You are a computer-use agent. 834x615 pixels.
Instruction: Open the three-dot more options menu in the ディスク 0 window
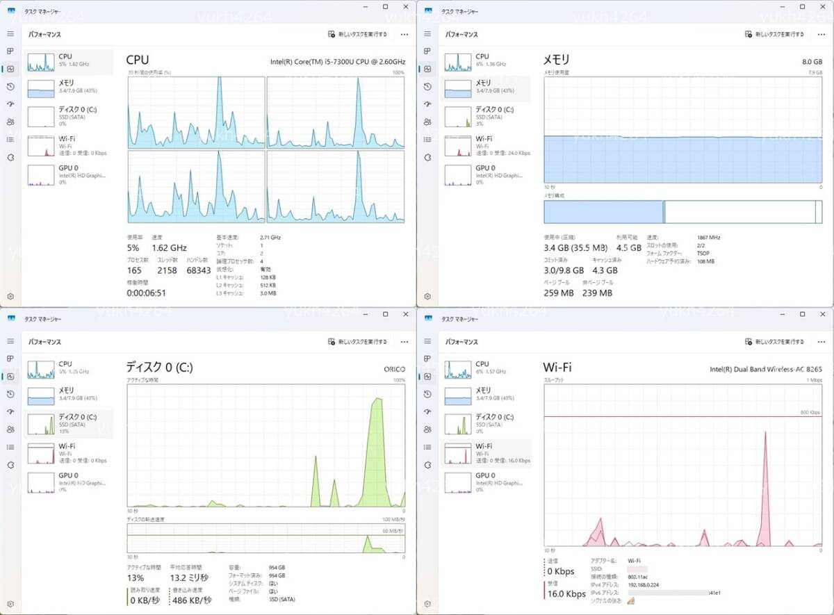point(404,342)
